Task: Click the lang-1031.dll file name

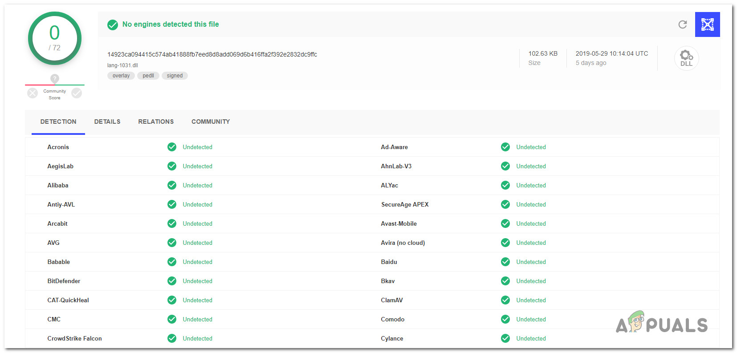Action: click(122, 65)
